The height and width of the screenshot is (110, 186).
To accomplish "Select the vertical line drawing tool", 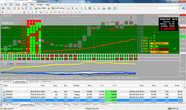I will [12, 12].
